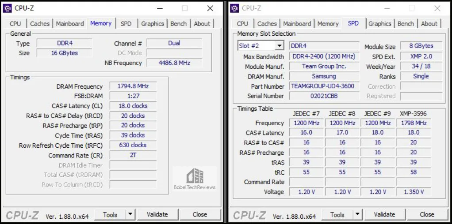Click the Command Rate value 2T
452x224 pixels.
click(133, 155)
